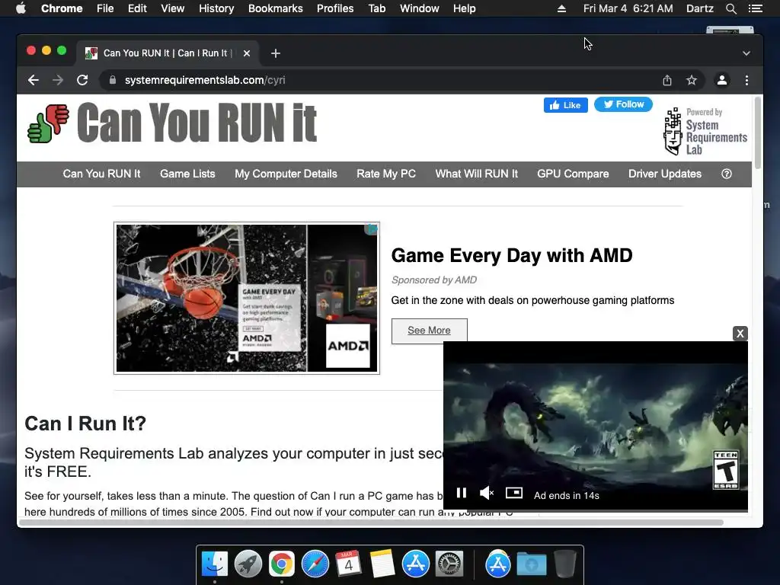This screenshot has width=780, height=585.
Task: Open Safari from the Dock
Action: [315, 564]
